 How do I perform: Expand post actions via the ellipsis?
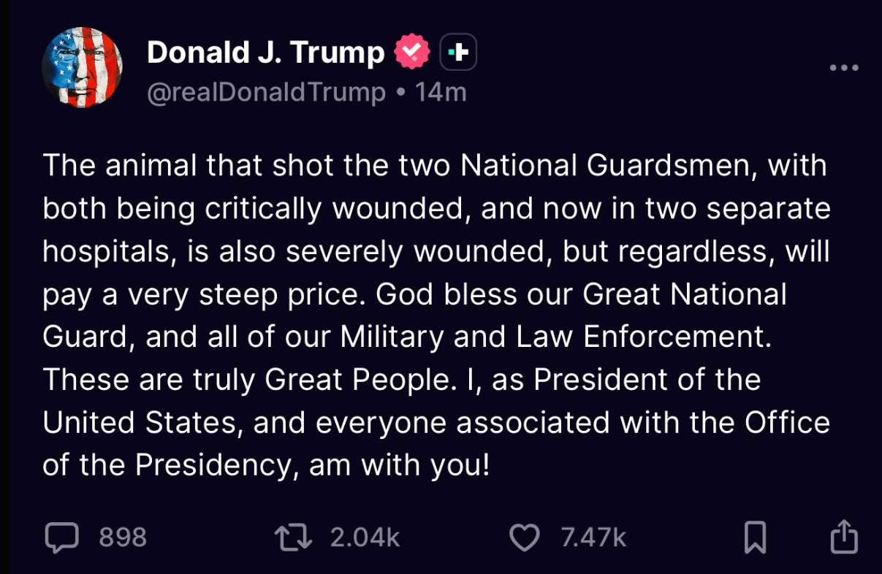pos(845,66)
